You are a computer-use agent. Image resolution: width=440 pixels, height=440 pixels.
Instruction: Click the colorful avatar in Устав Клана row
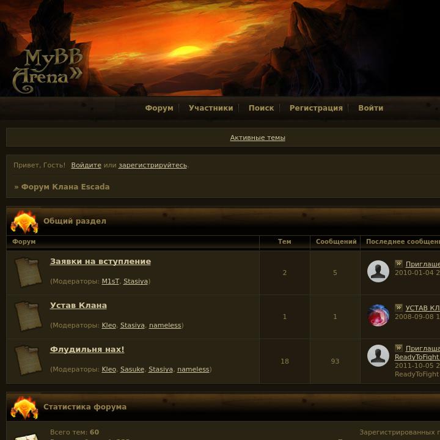(378, 315)
